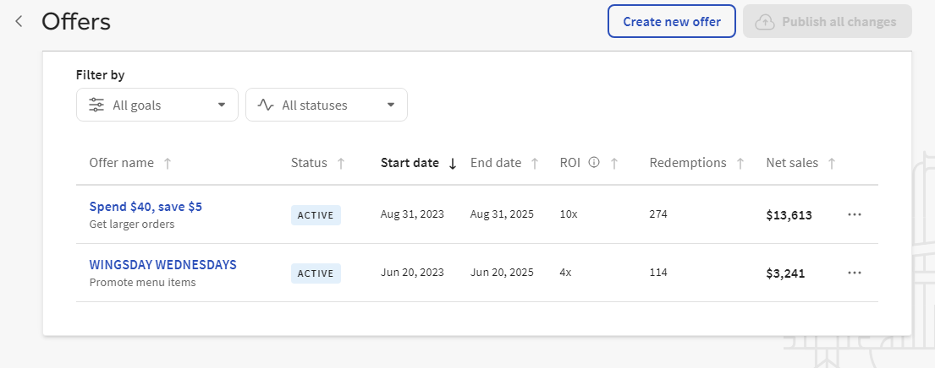Click ACTIVE badge on WINGSDAY WEDNESDAYS row
935x368 pixels.
316,273
